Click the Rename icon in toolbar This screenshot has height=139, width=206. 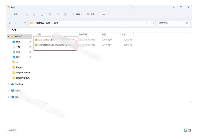coord(50,14)
